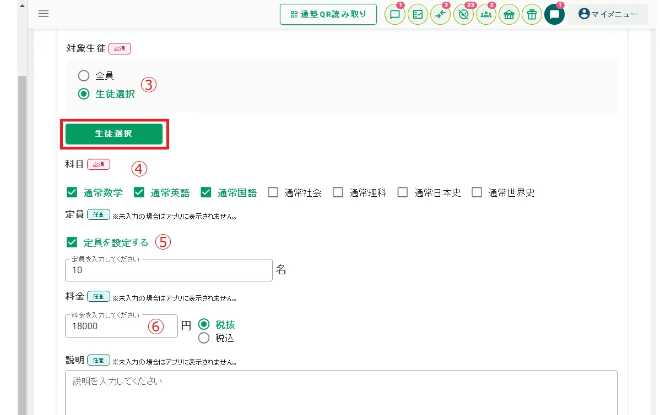This screenshot has height=415, width=660.
Task: Select the 生徒選択 radio option
Action: pos(84,93)
